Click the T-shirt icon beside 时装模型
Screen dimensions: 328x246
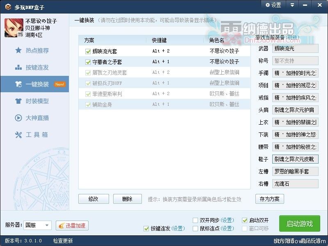(x=18, y=101)
